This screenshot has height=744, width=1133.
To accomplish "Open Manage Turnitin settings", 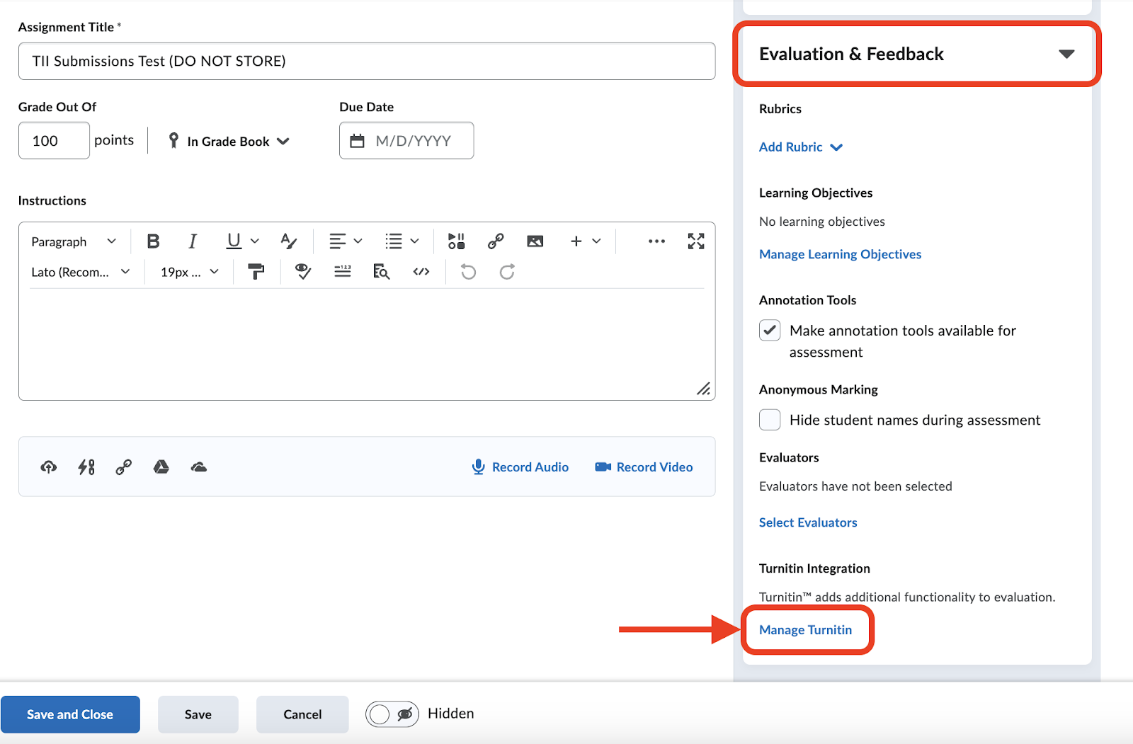I will tap(806, 630).
